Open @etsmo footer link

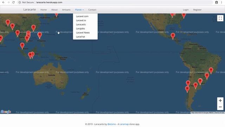point(112,124)
